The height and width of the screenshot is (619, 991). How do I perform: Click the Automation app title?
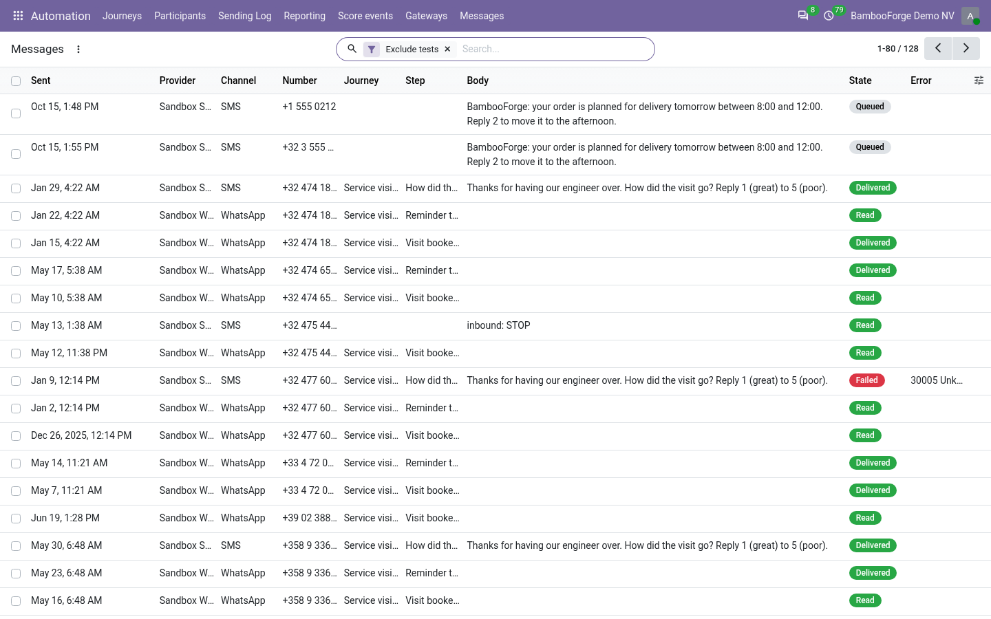pyautogui.click(x=61, y=16)
